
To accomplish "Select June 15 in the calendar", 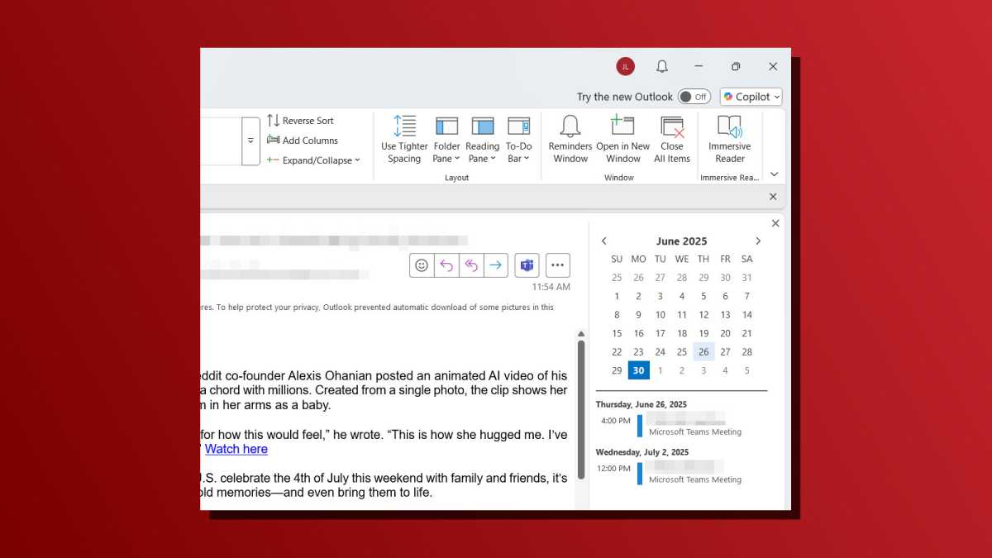I will 617,334.
